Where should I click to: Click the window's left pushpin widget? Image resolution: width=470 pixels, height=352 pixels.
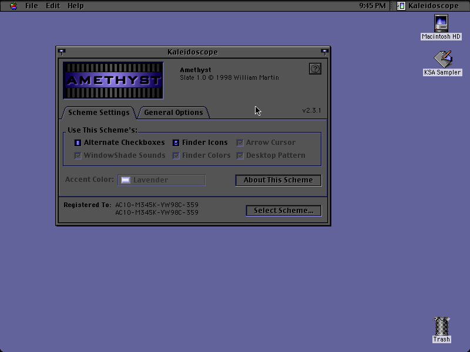[62, 52]
